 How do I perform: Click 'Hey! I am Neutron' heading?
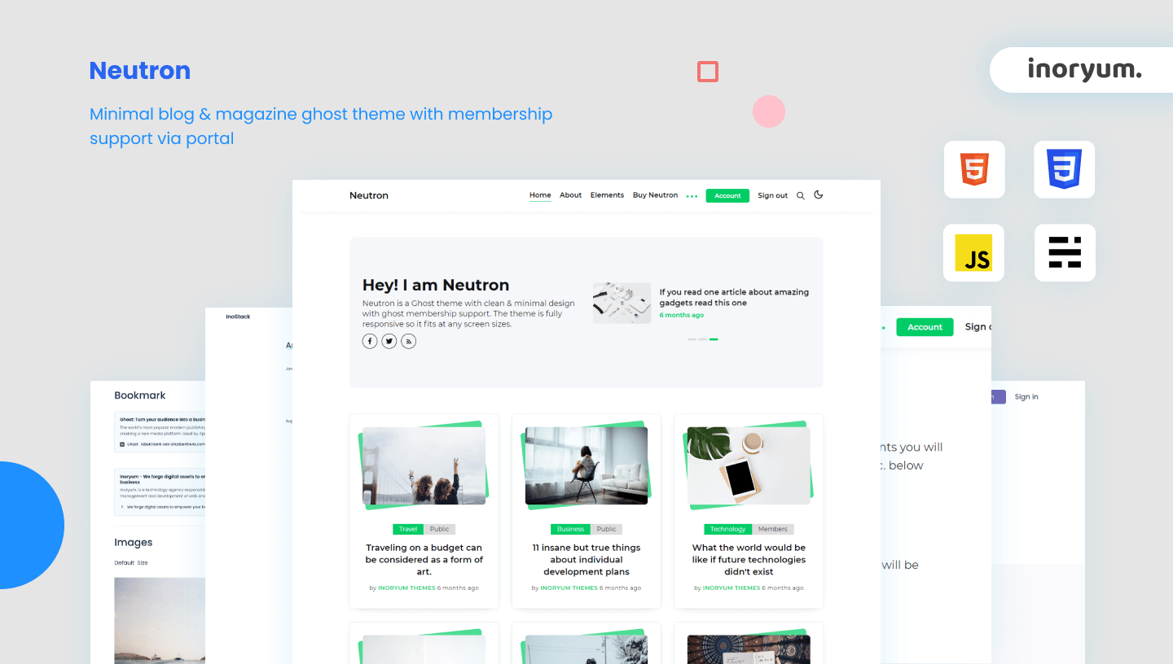pyautogui.click(x=436, y=285)
